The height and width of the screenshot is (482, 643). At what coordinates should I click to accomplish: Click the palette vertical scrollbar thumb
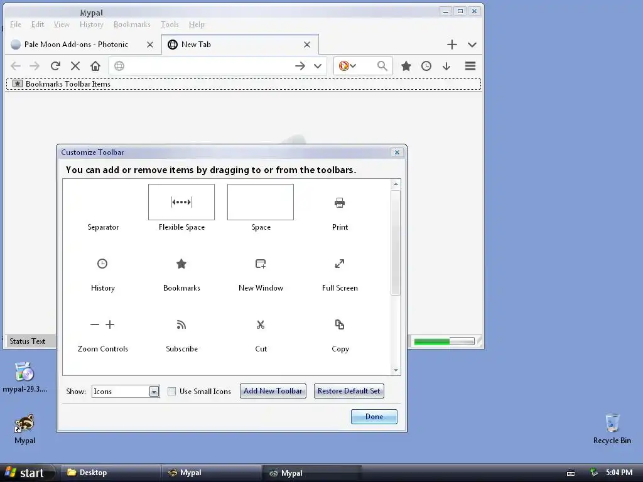coord(396,242)
